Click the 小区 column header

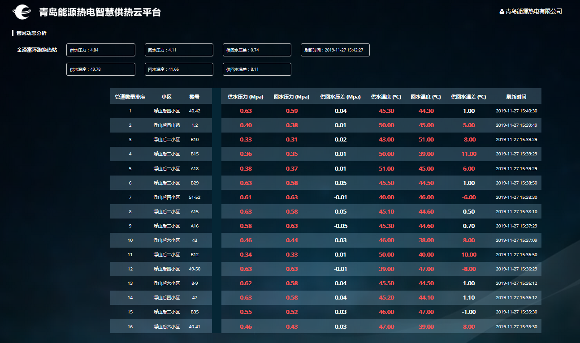[x=167, y=97]
